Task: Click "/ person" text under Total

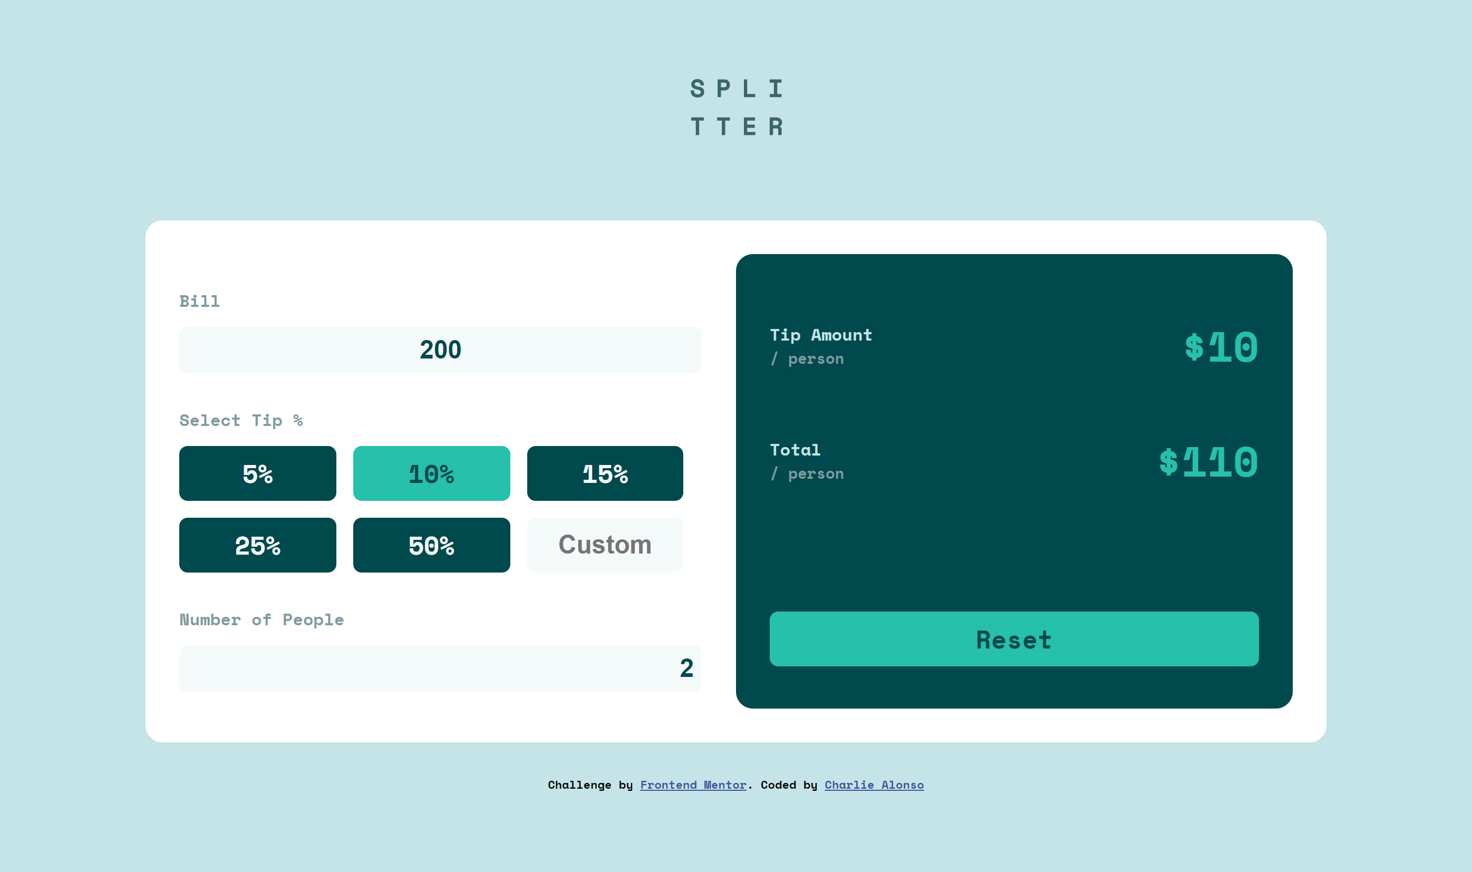Action: point(807,474)
